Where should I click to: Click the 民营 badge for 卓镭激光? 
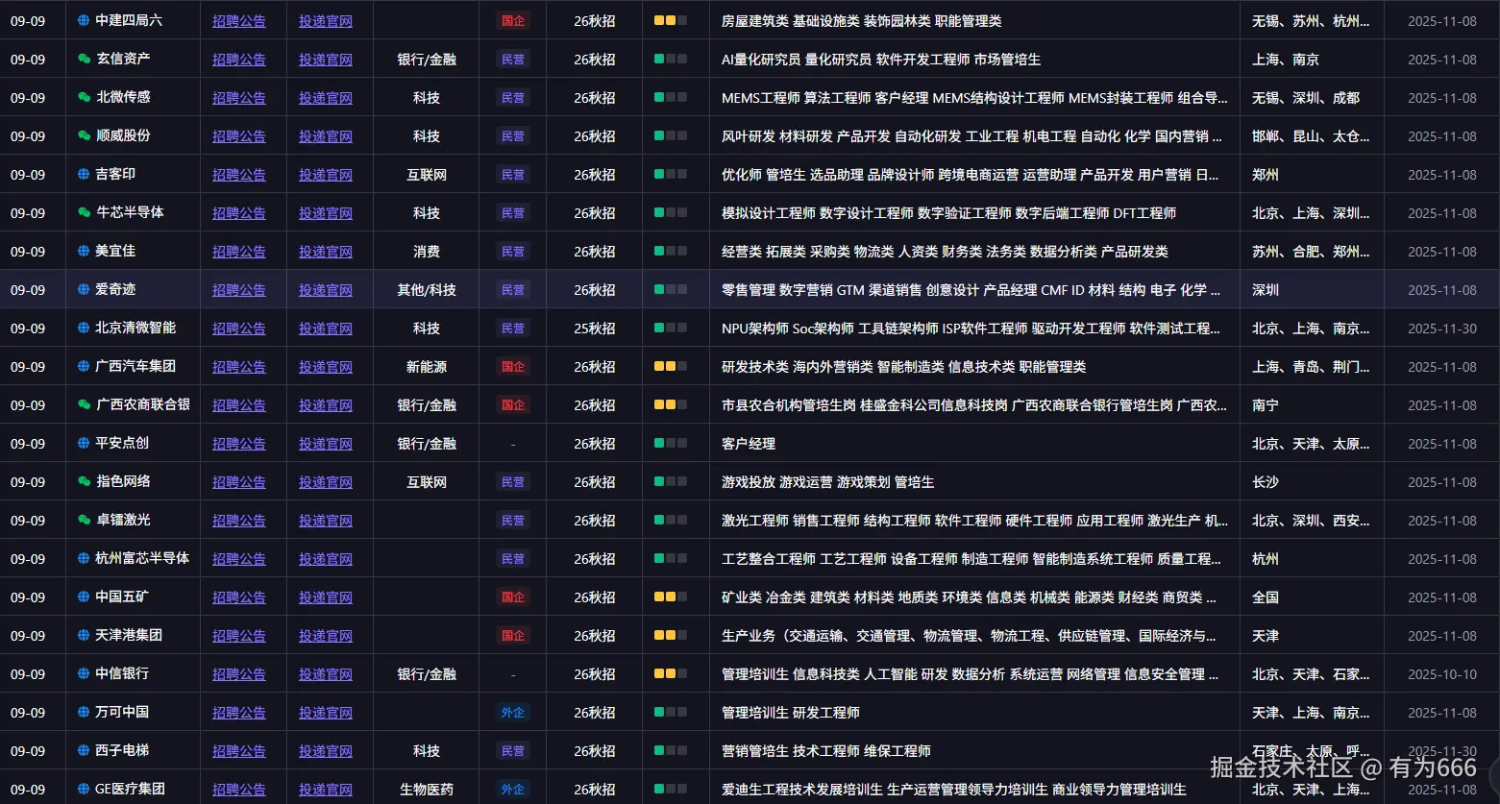coord(512,520)
